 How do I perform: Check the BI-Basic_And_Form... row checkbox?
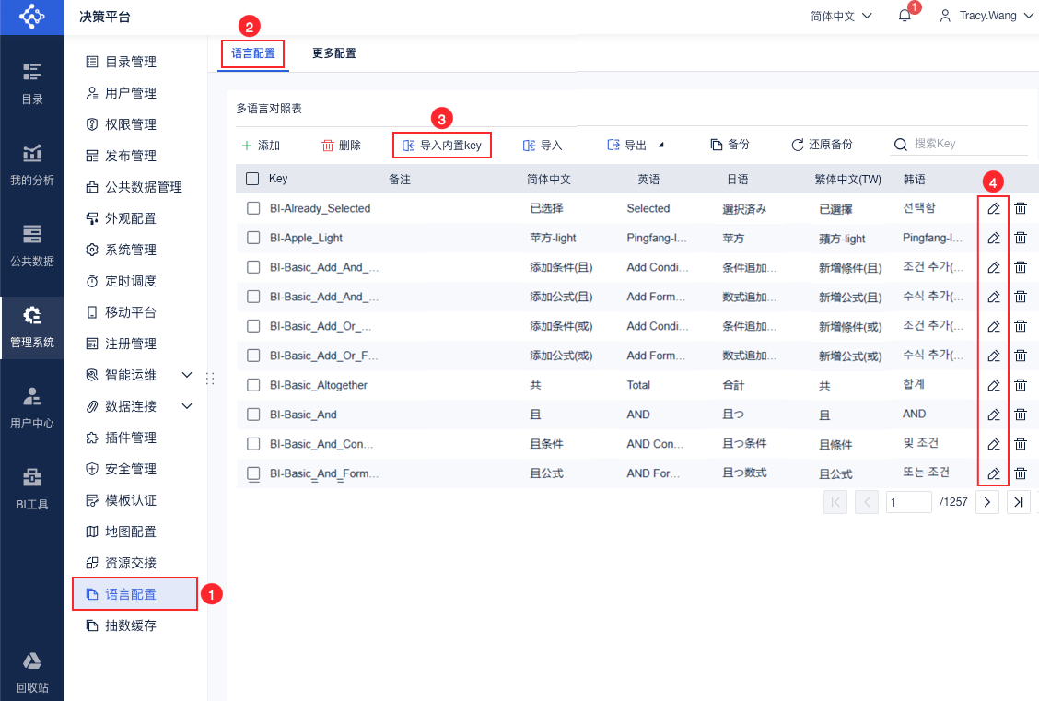click(253, 473)
